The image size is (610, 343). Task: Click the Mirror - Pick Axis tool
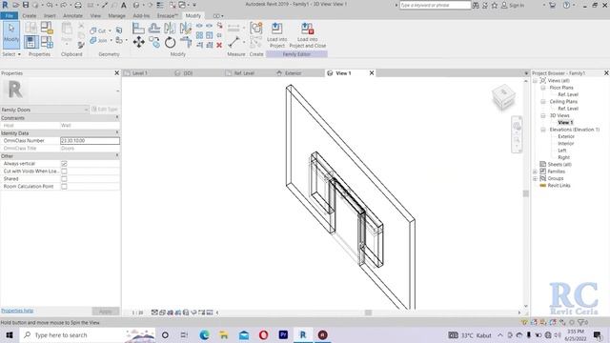(x=170, y=28)
